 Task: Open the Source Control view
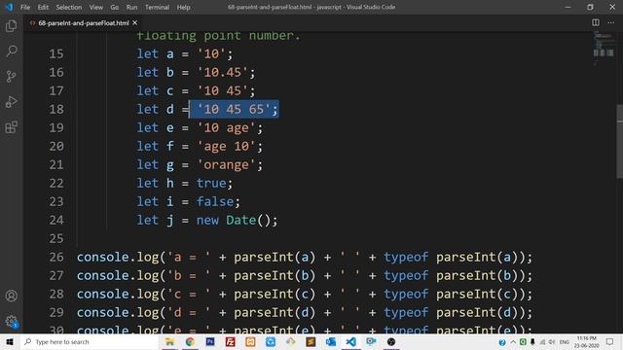[11, 76]
